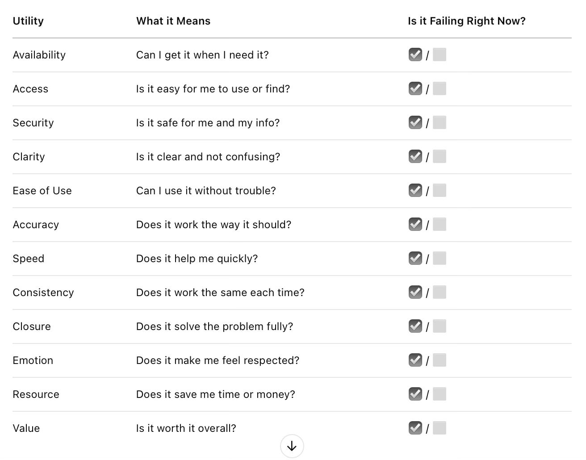The image size is (586, 460).
Task: Click the Utility column header
Action: pyautogui.click(x=28, y=21)
